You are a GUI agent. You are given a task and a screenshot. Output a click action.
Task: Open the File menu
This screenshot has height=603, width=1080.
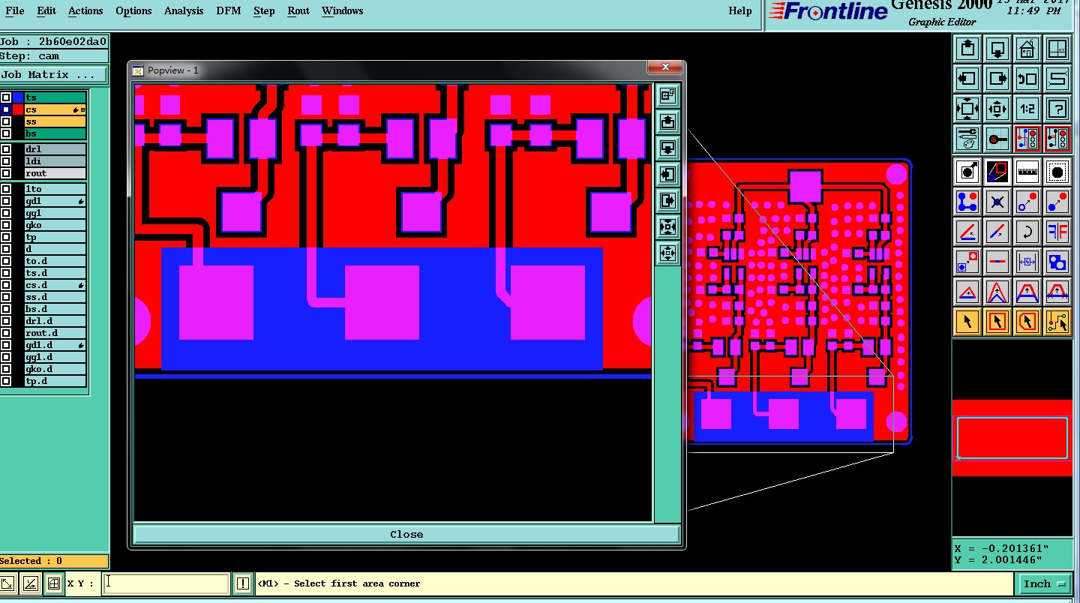tap(14, 10)
